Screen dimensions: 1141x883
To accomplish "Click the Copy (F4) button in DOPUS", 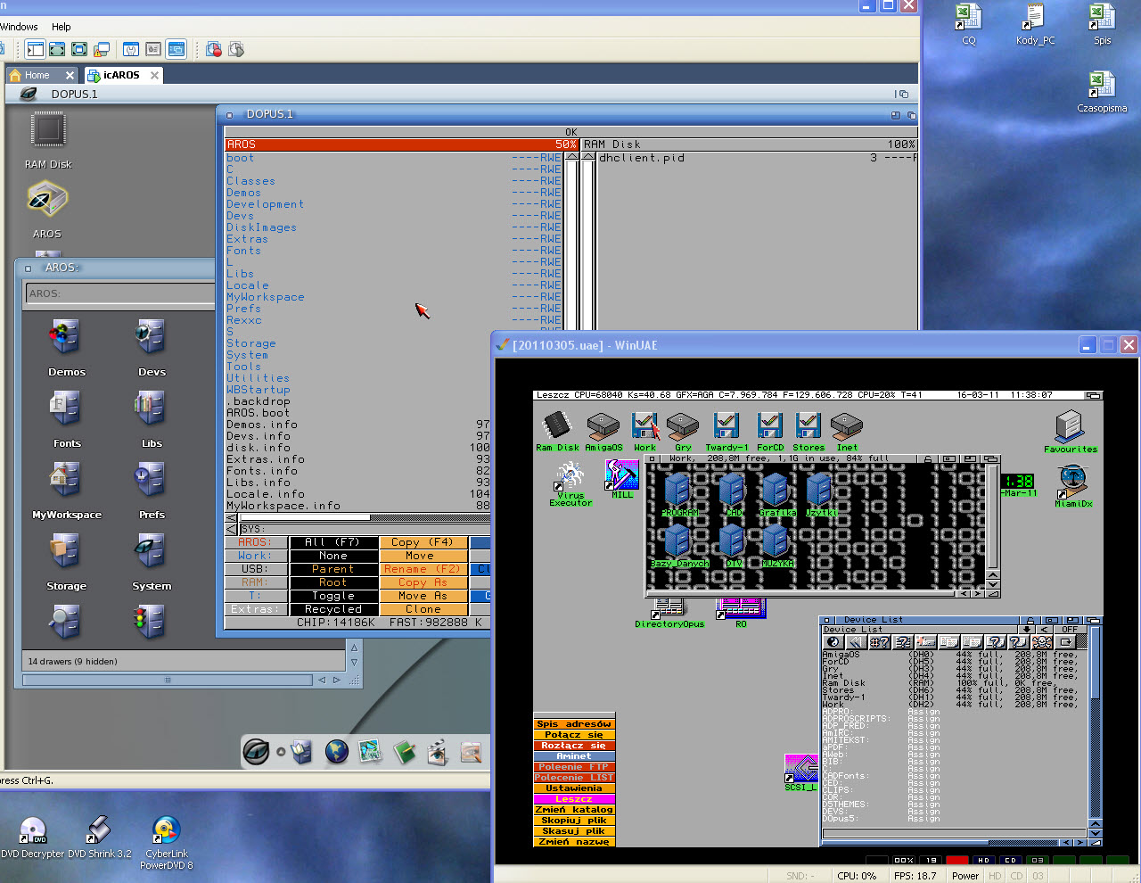I will coord(423,542).
